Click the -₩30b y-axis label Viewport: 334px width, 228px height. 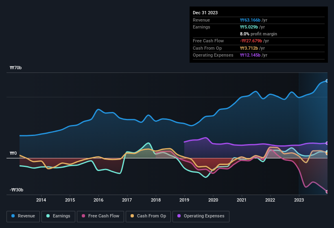coord(17,190)
